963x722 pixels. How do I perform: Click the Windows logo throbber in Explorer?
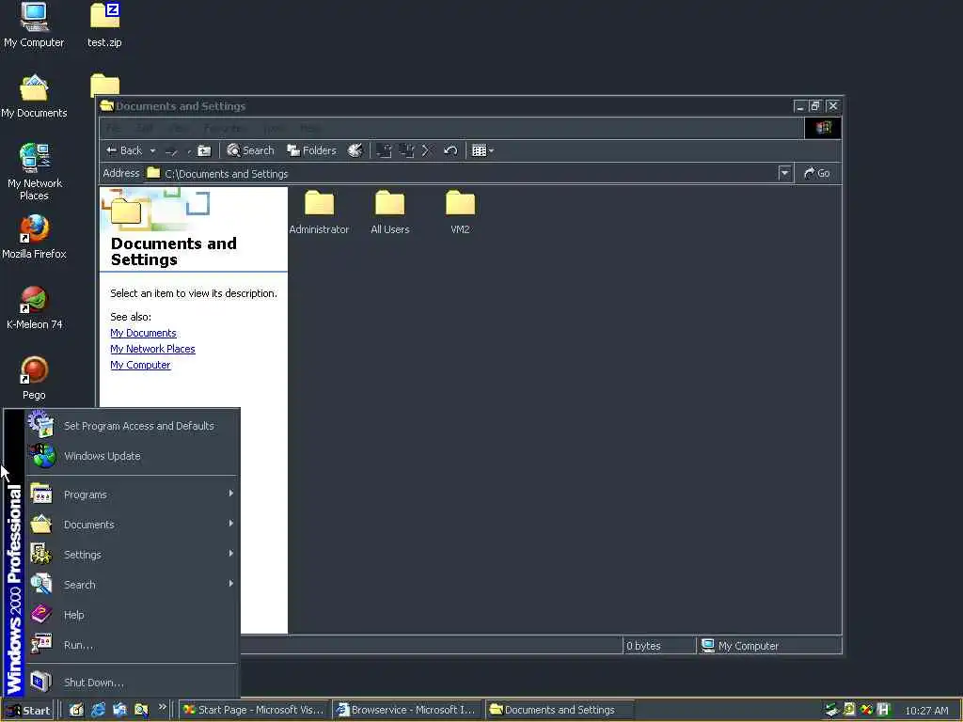tap(823, 128)
